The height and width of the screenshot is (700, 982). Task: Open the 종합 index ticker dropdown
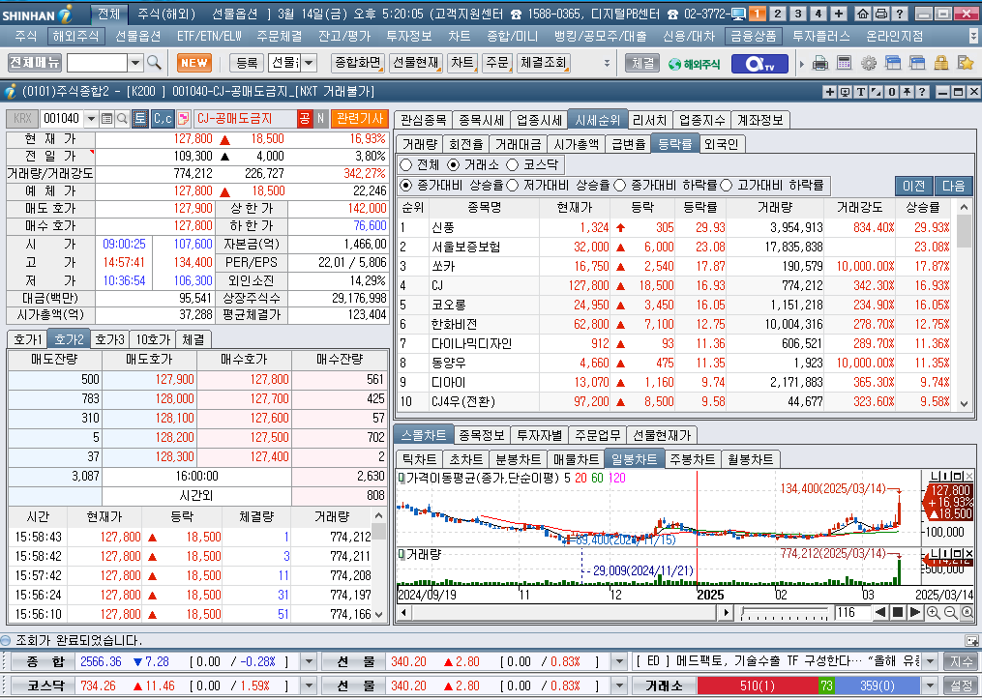[x=308, y=661]
